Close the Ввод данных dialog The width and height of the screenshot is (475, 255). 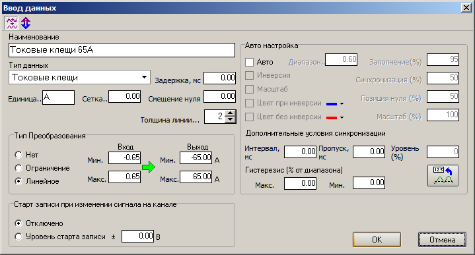tap(466, 8)
